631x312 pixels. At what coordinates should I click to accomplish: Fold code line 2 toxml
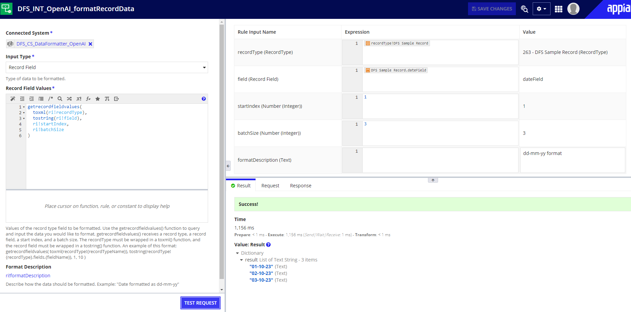(24, 113)
